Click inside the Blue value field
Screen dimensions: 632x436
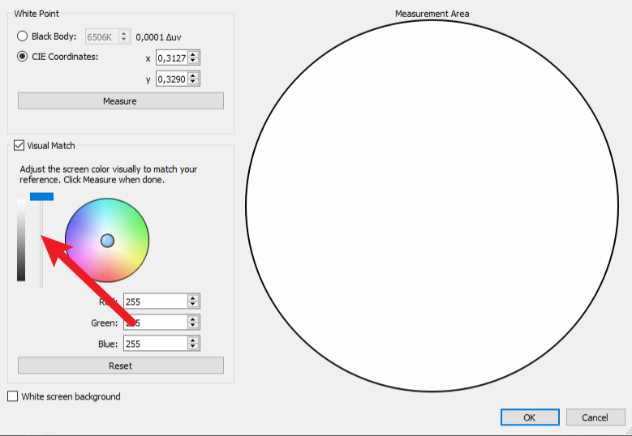[154, 344]
